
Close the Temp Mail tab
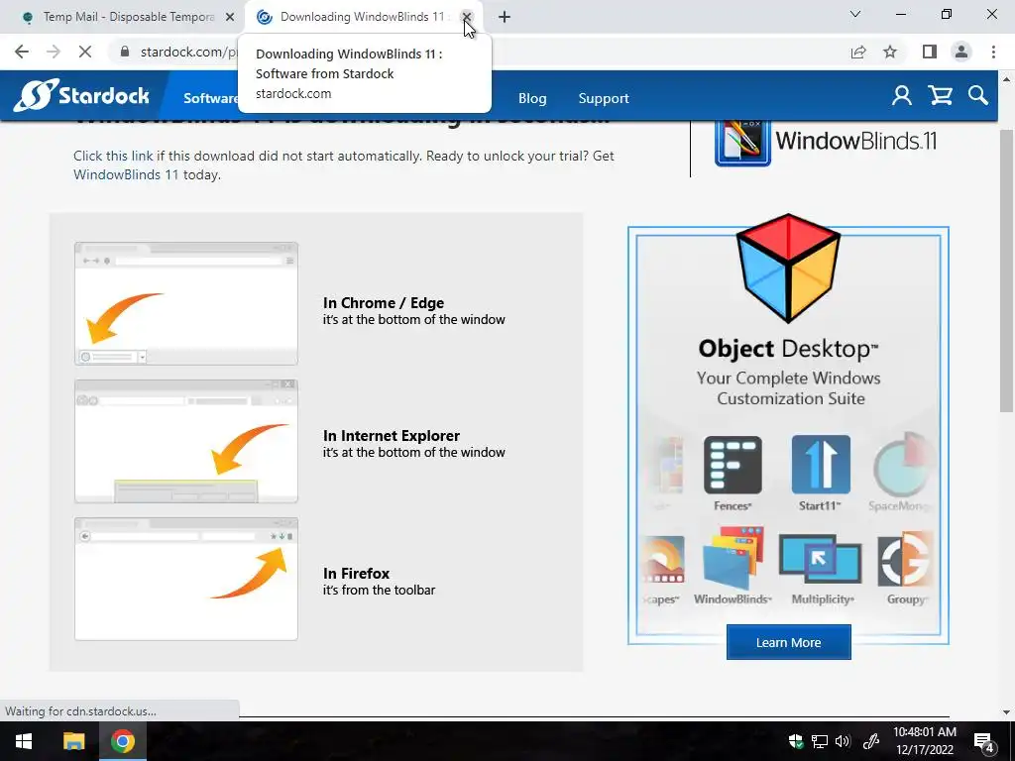pyautogui.click(x=230, y=17)
